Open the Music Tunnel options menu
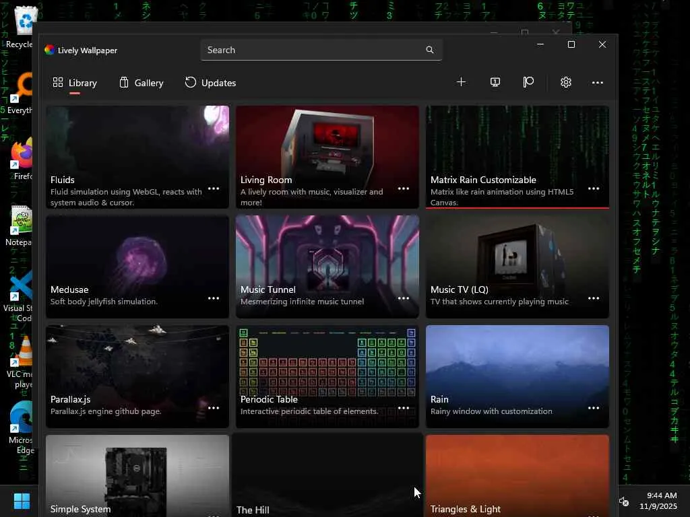 404,298
